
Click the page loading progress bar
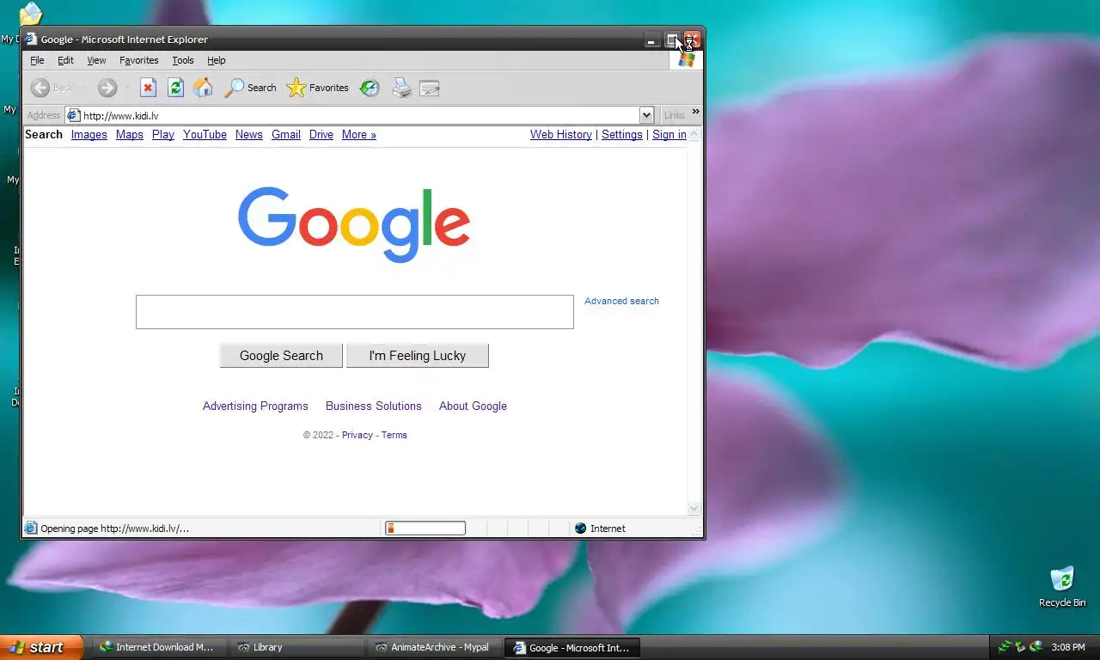(425, 529)
